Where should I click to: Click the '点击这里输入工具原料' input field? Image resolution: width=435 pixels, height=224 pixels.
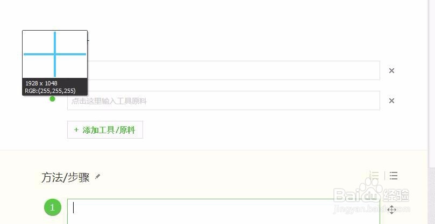(x=224, y=100)
